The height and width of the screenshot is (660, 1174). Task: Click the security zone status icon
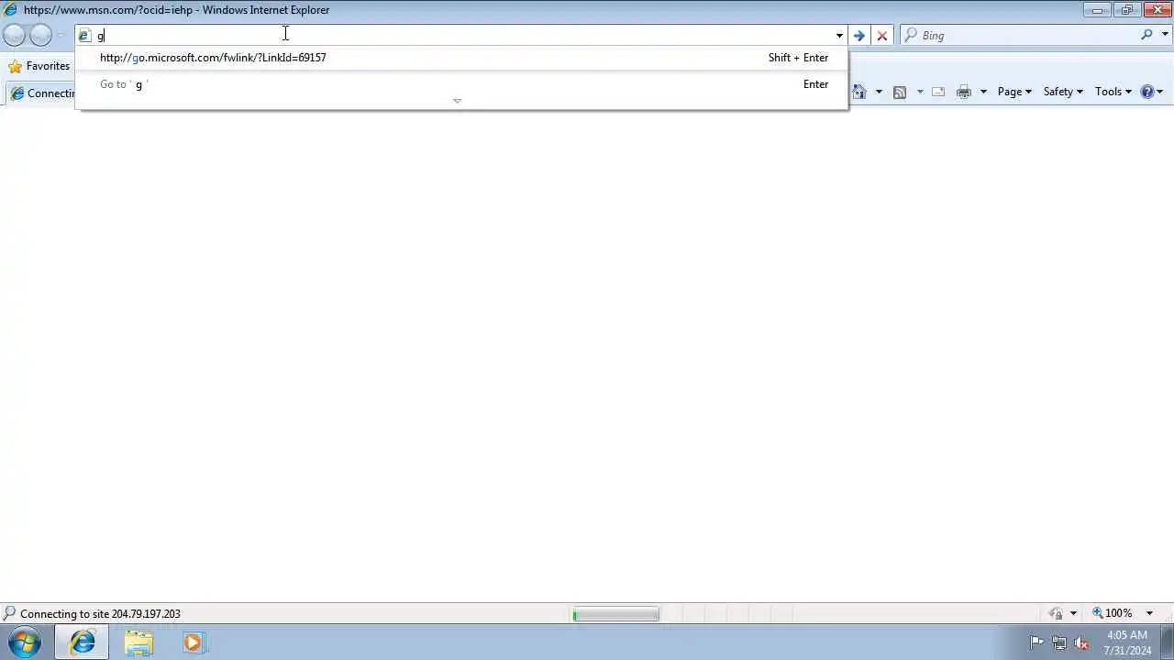(1056, 613)
